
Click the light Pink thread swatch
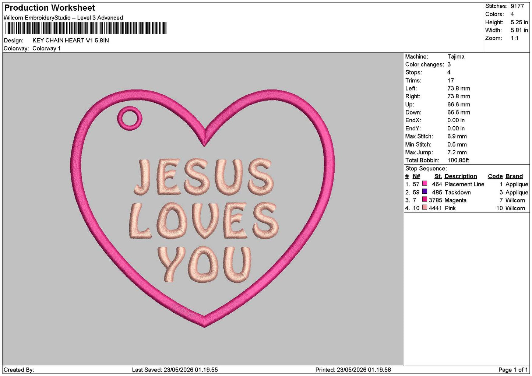click(x=424, y=208)
